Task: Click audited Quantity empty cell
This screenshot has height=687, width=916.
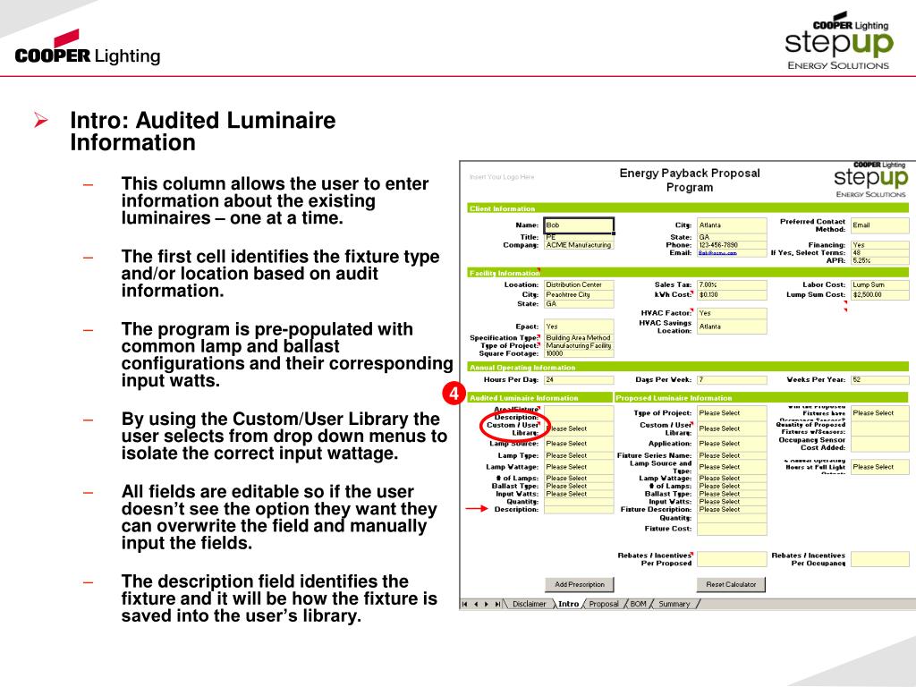Action: pos(579,501)
